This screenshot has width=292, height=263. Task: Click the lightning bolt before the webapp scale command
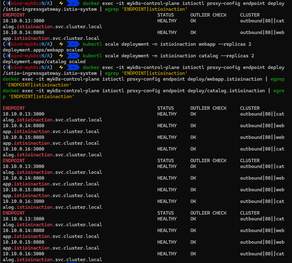[61, 44]
